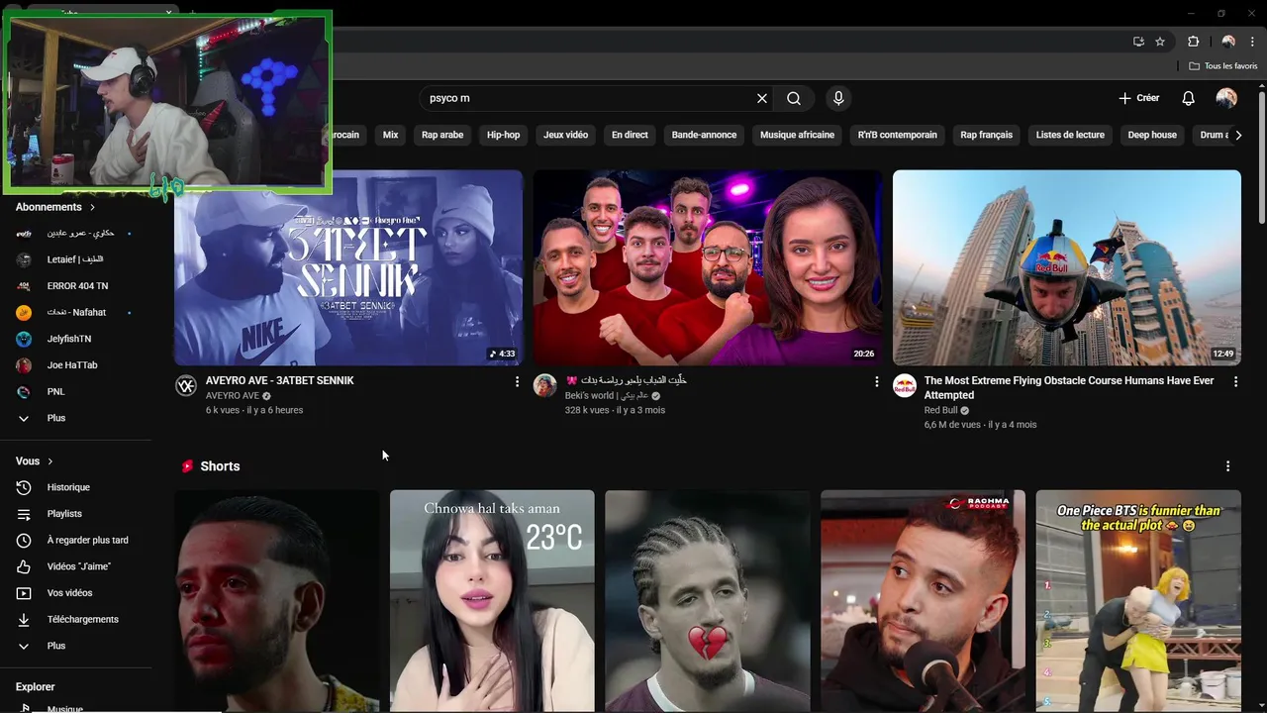Play the red-shirt group video thumbnail

coord(708,267)
